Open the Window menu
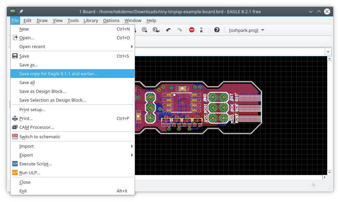 (x=133, y=21)
